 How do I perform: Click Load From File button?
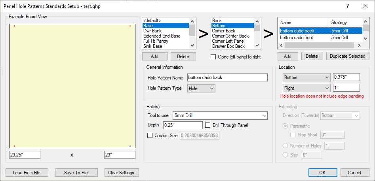tap(26, 172)
